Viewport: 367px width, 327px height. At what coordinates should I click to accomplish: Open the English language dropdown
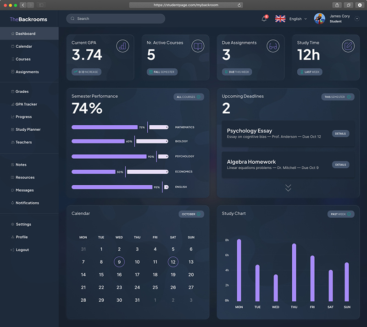(298, 19)
